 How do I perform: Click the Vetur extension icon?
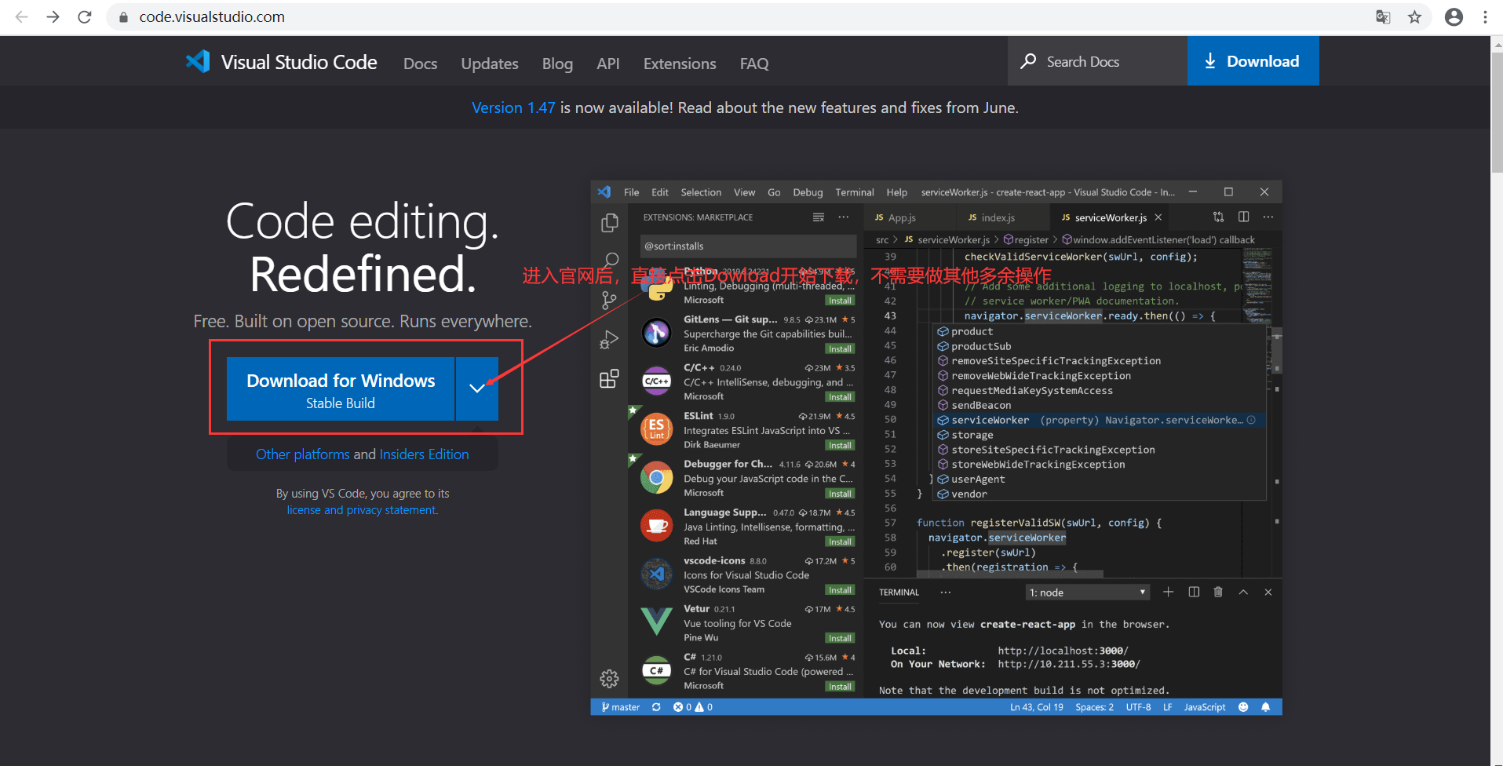tap(656, 622)
